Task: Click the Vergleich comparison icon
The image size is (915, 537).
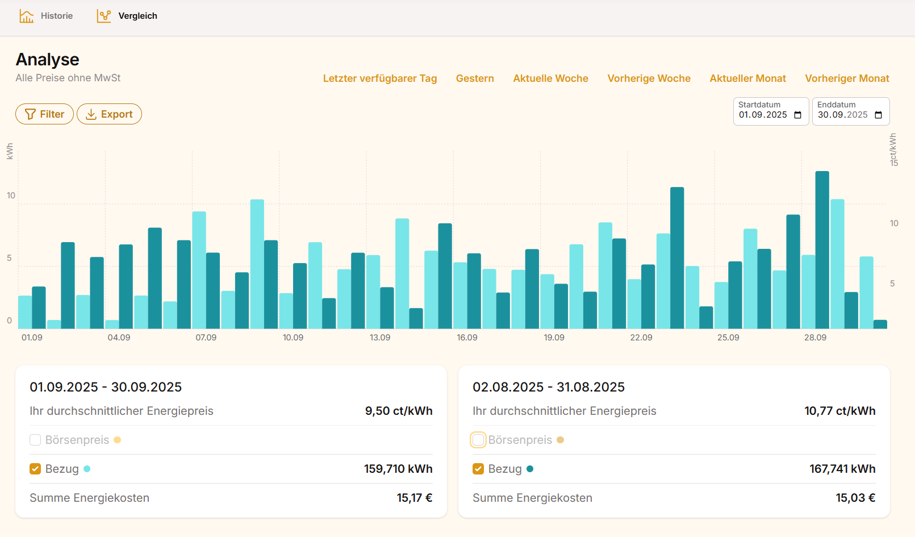Action: [104, 16]
